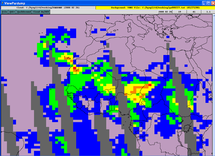Open the File menu
The image size is (215, 156).
pos(5,12)
